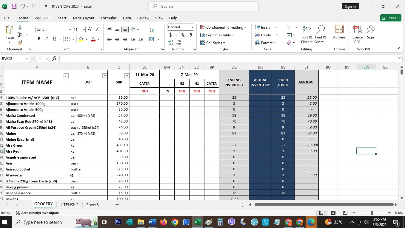Image resolution: width=405 pixels, height=228 pixels.
Task: Undo the last action
Action: click(x=23, y=6)
